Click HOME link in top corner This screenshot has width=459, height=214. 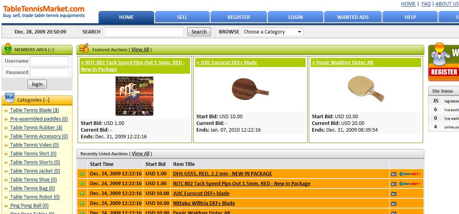[408, 4]
